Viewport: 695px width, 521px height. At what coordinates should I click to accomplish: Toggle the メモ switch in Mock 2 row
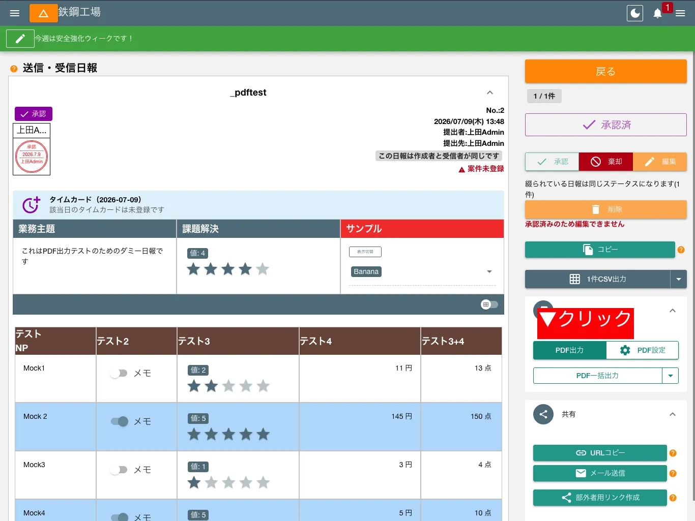click(x=120, y=421)
